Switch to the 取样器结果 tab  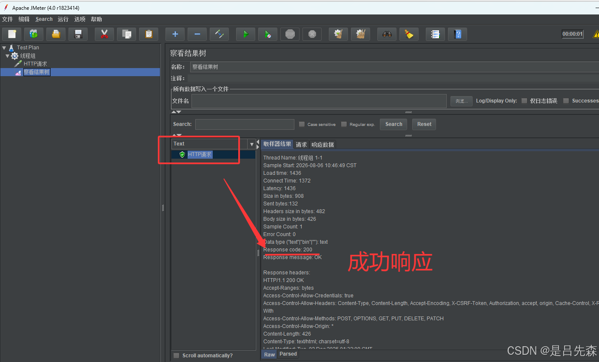[x=277, y=144]
